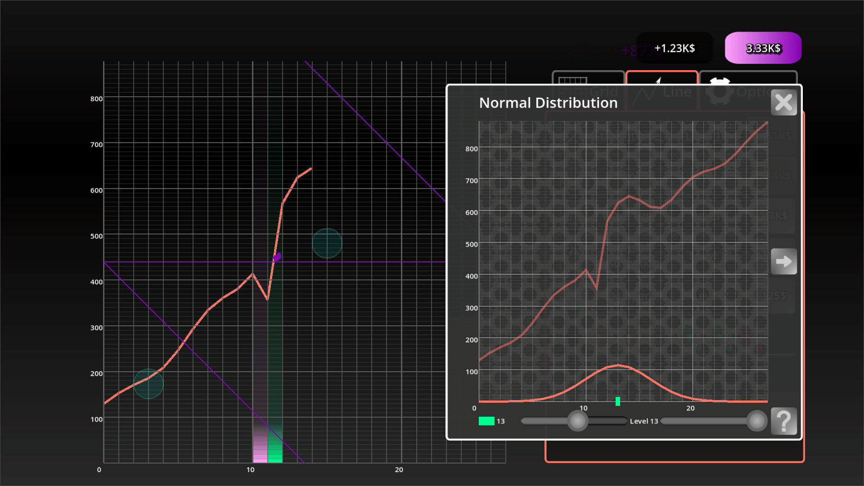
Task: Select the Line tab
Action: pos(661,78)
